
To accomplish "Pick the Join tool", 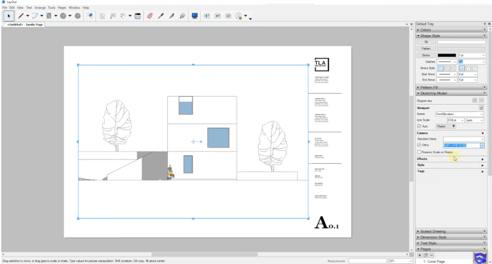I will [x=182, y=16].
